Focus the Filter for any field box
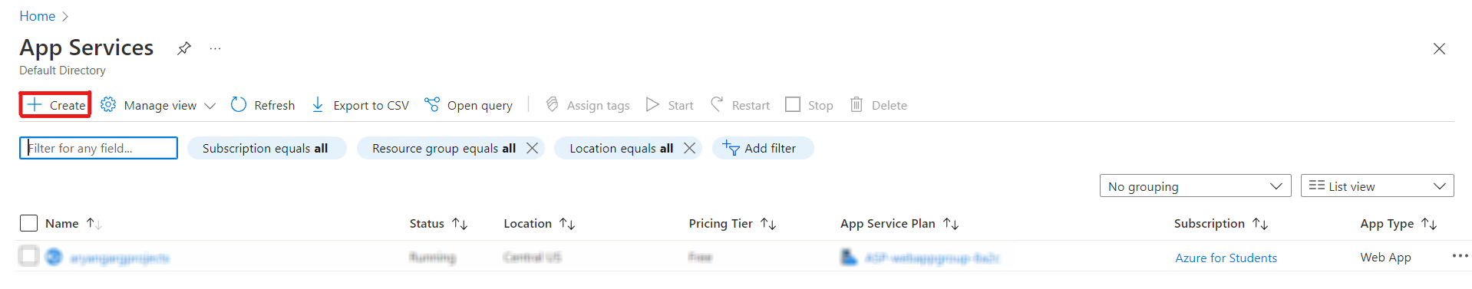 point(98,148)
